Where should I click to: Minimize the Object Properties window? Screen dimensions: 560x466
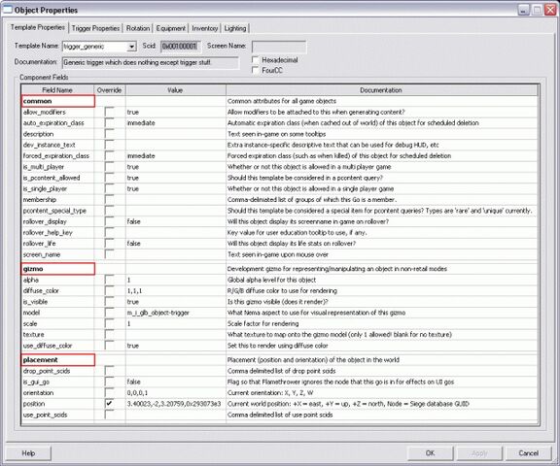(x=523, y=10)
